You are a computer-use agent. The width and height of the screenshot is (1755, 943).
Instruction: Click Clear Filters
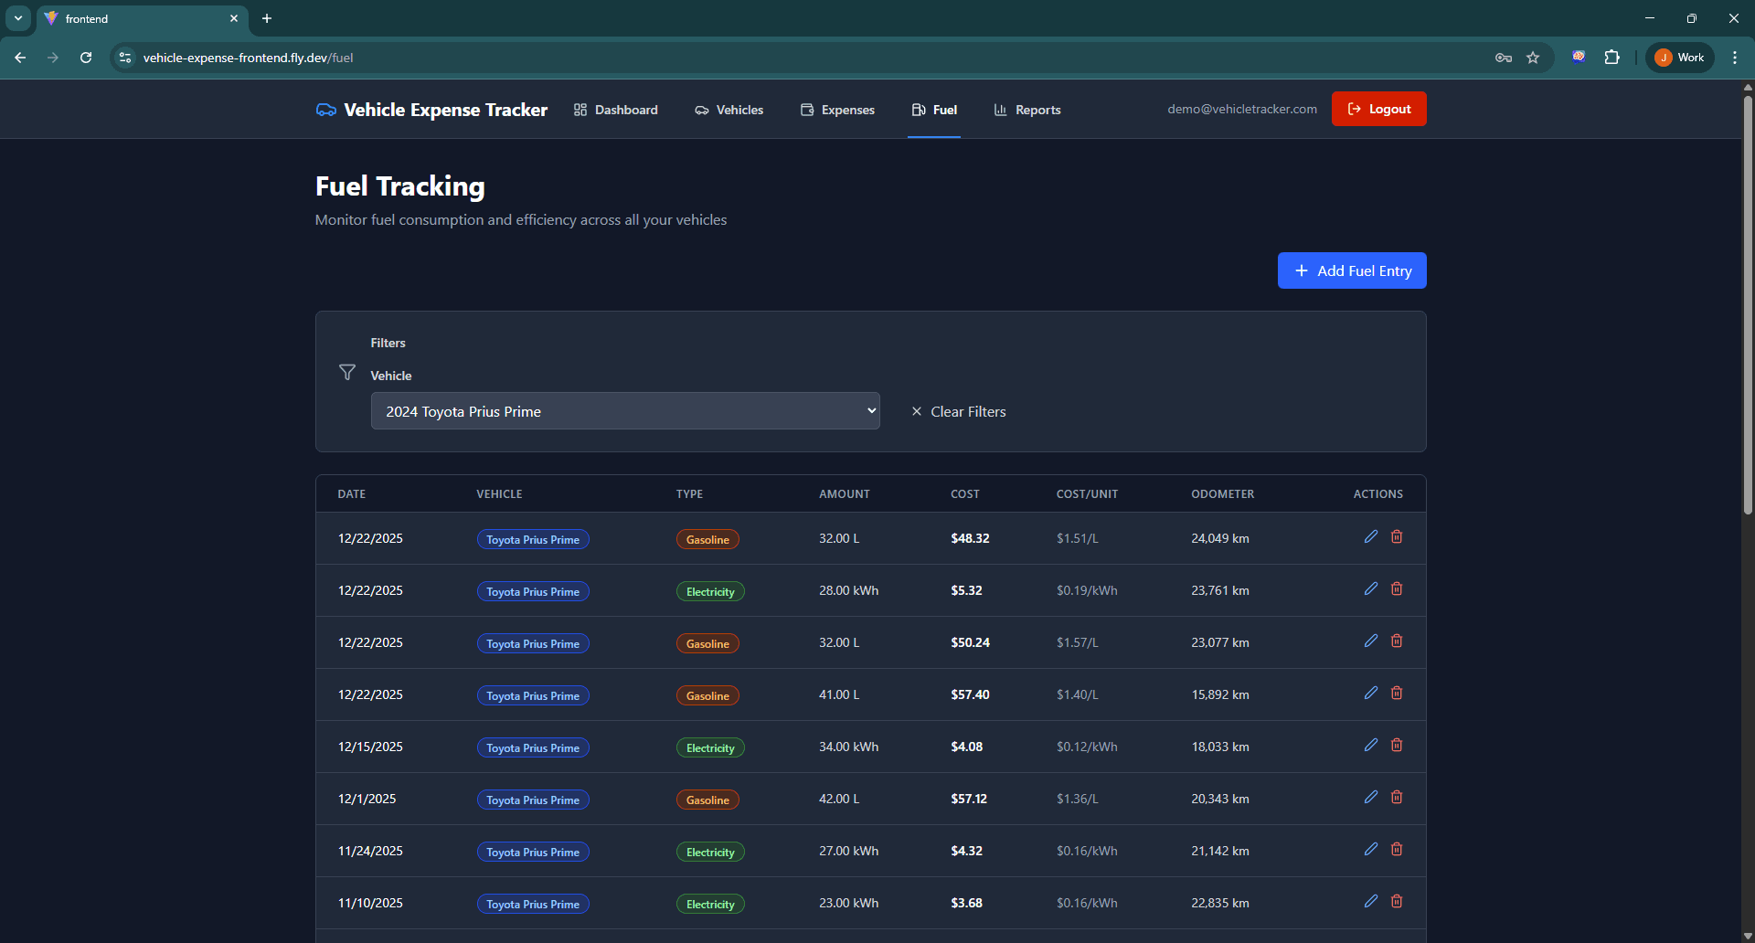click(x=958, y=411)
